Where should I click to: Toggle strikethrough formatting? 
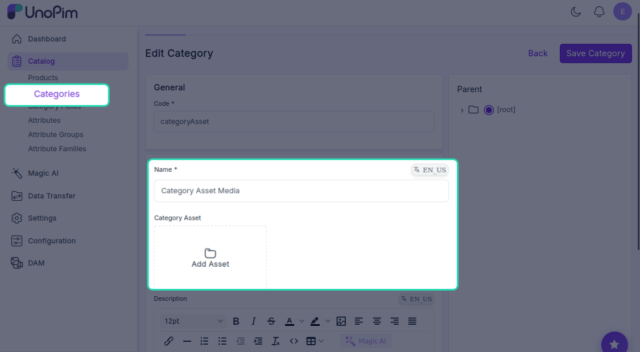(x=271, y=321)
